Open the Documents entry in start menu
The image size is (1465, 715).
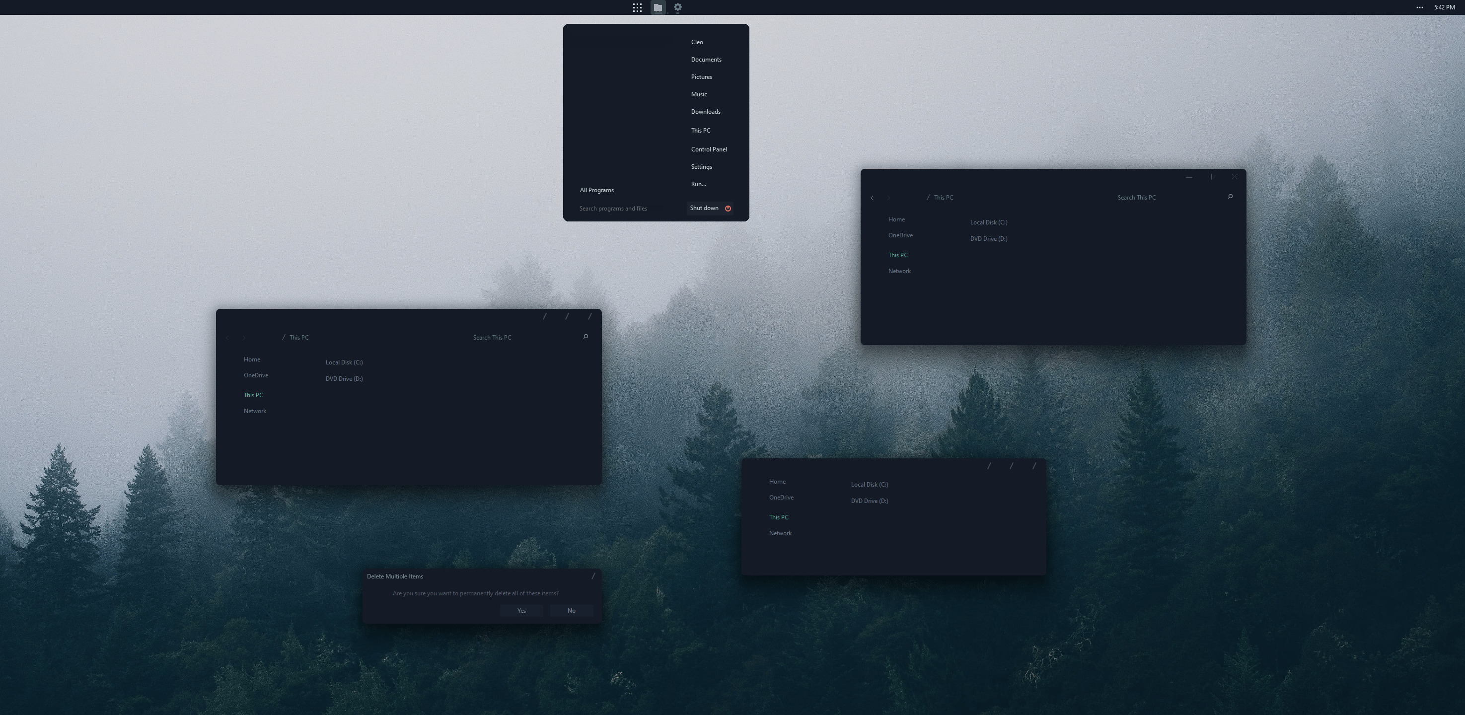tap(706, 59)
